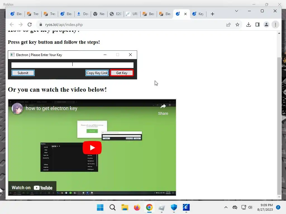Switch to the first Elec tab
This screenshot has width=286, height=214.
coord(16,14)
